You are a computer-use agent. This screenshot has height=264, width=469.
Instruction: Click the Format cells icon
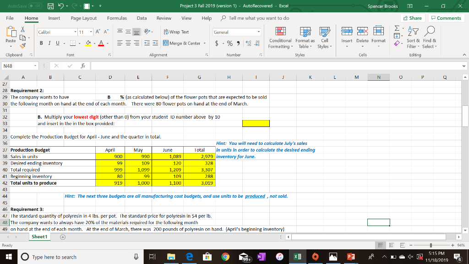(378, 31)
